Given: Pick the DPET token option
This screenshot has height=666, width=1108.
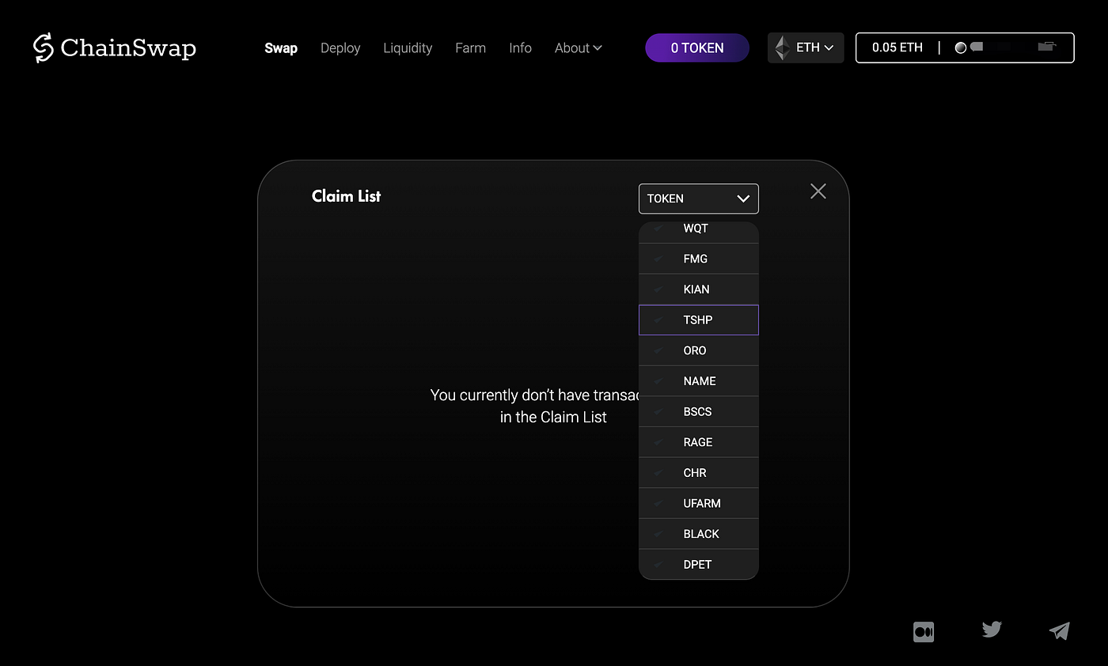Looking at the screenshot, I should pos(699,565).
